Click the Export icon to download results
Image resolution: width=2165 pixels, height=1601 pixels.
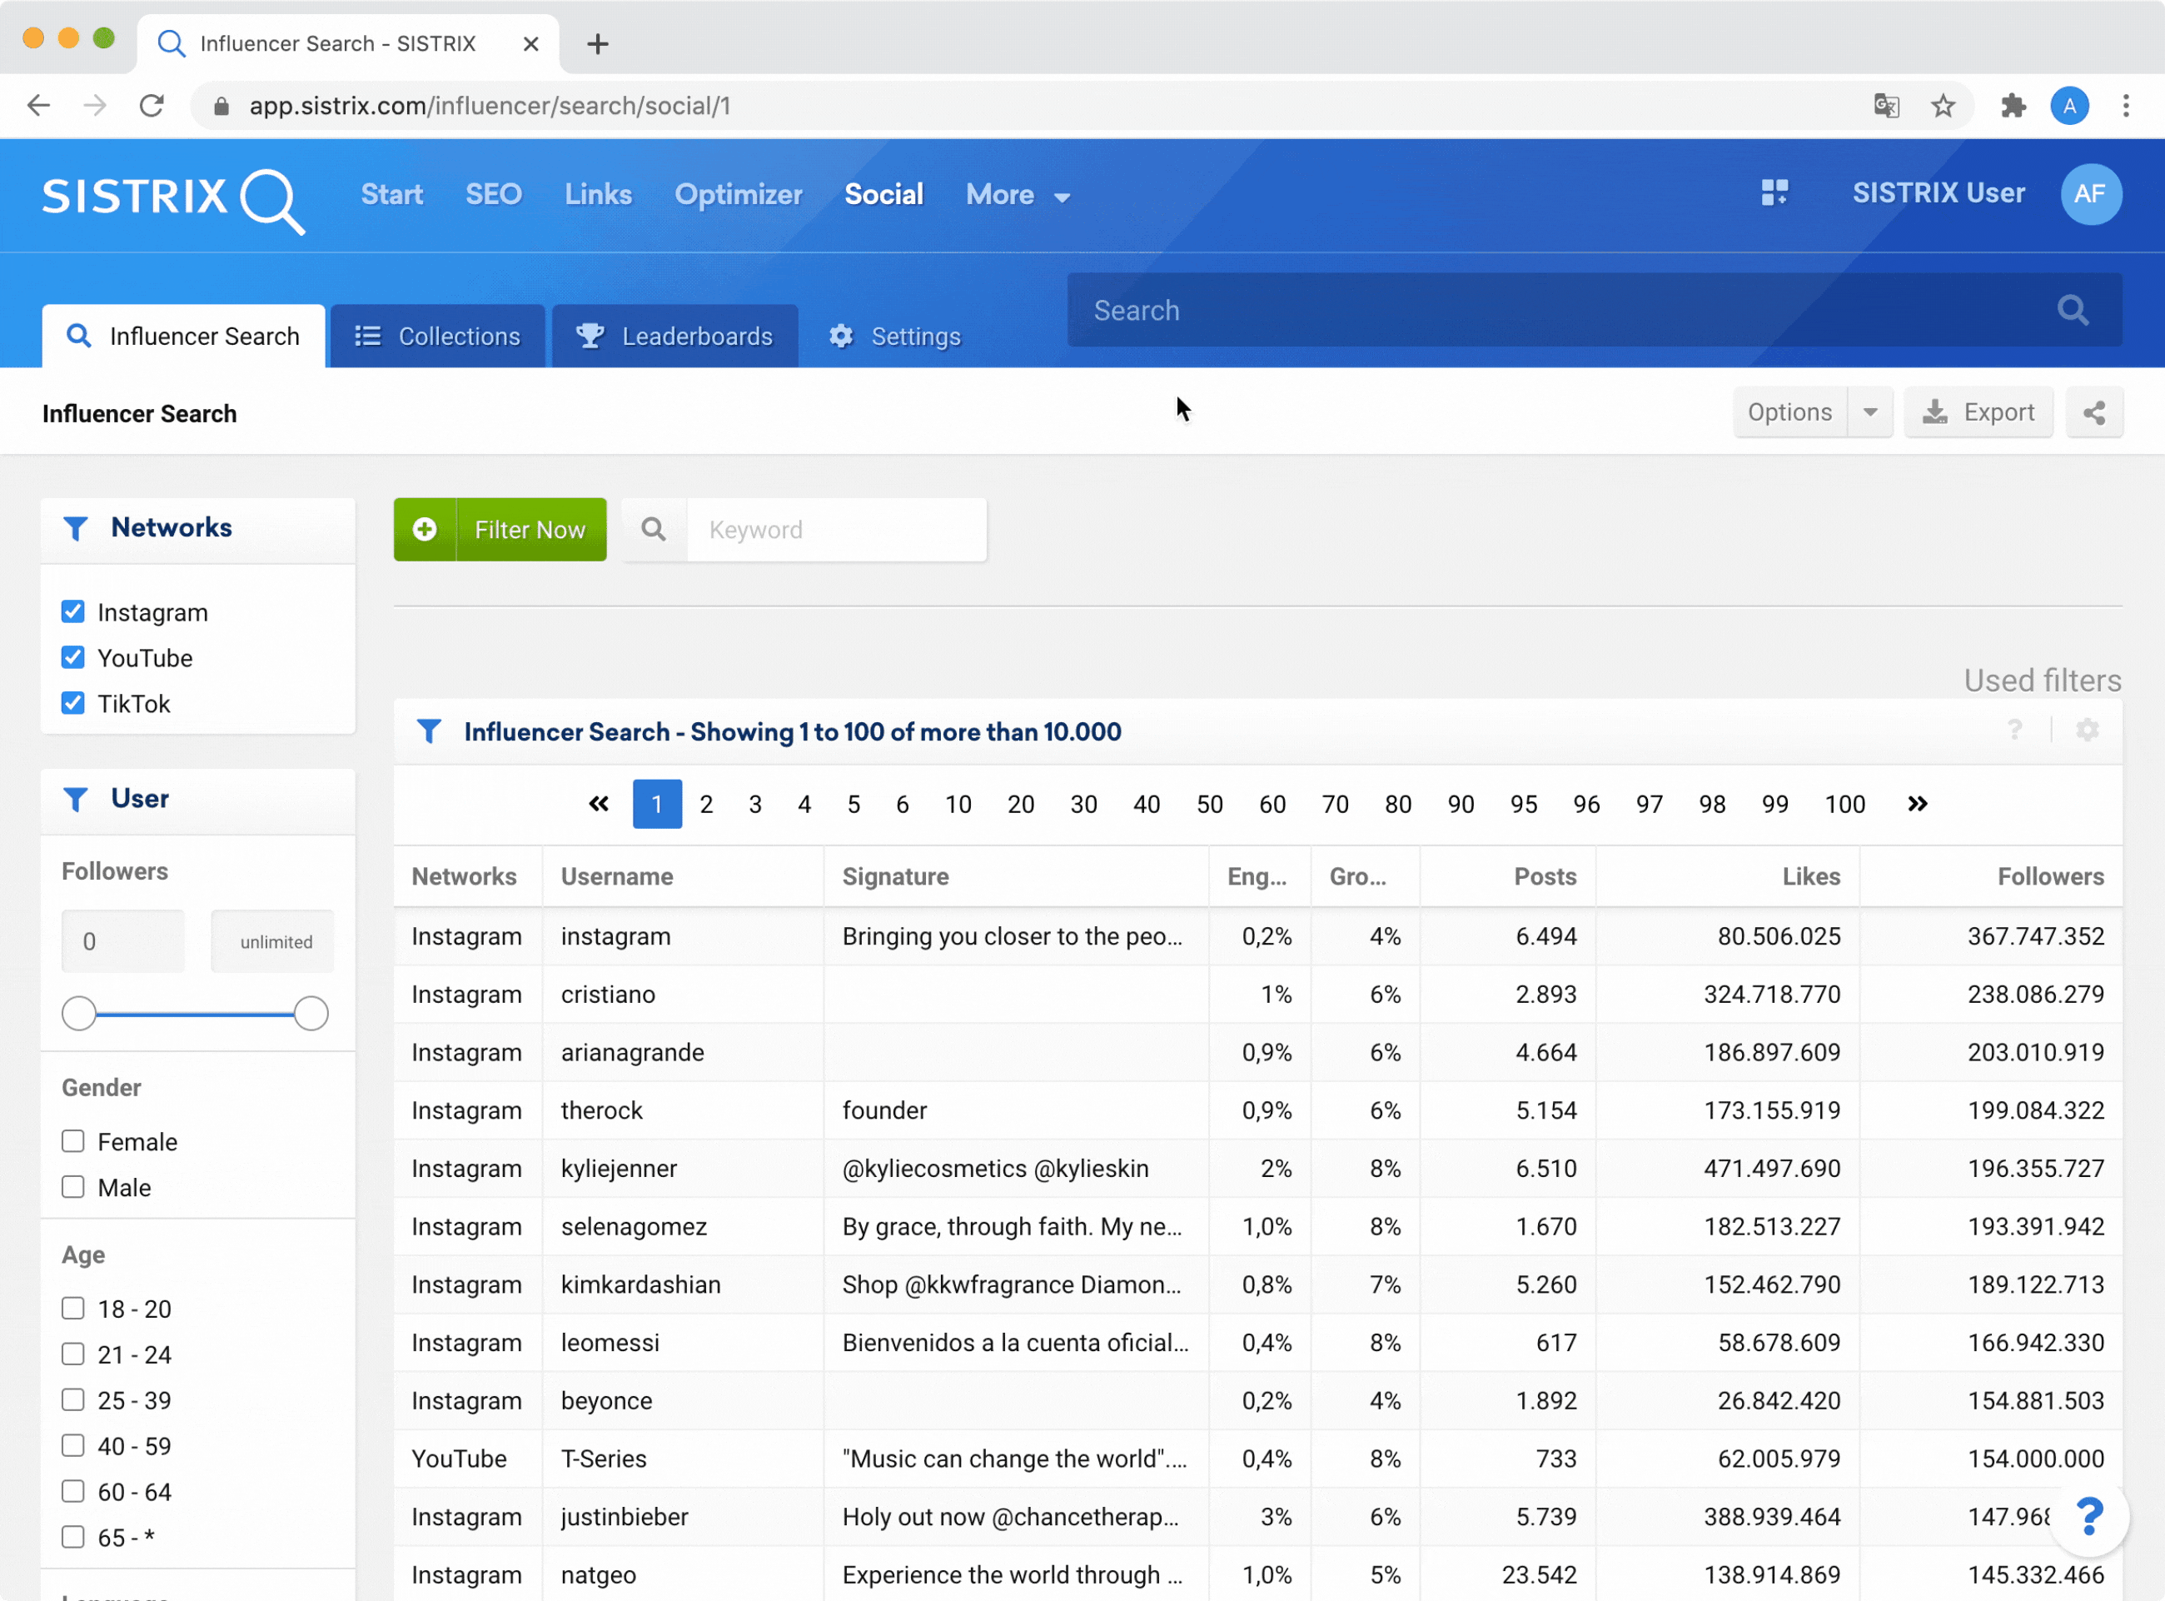[1980, 412]
